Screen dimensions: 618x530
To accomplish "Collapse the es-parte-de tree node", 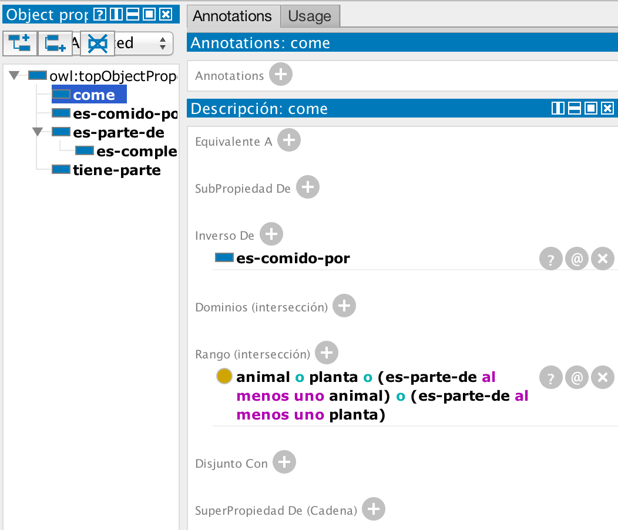I will coord(38,132).
